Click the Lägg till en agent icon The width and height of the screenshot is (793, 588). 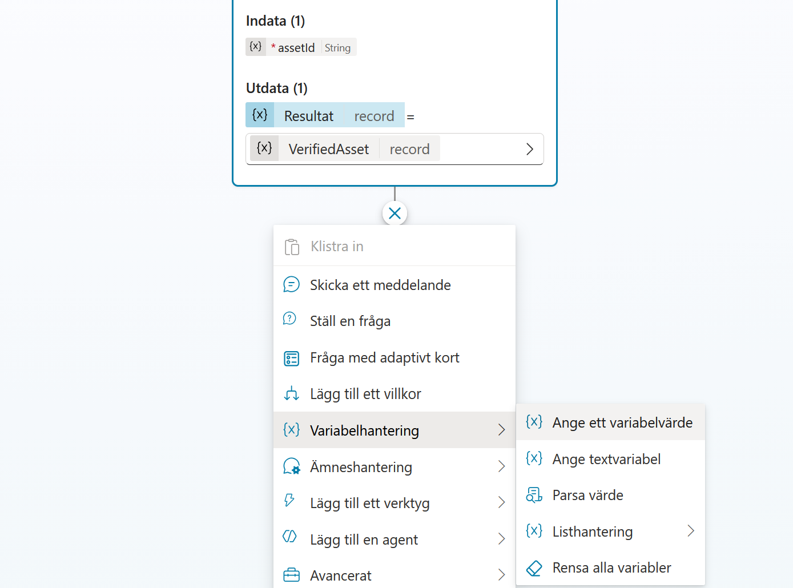pos(290,537)
